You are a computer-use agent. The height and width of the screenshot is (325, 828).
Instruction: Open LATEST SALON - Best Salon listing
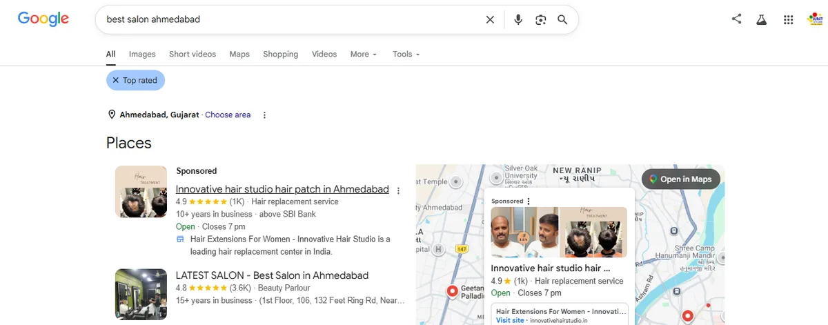(x=272, y=275)
